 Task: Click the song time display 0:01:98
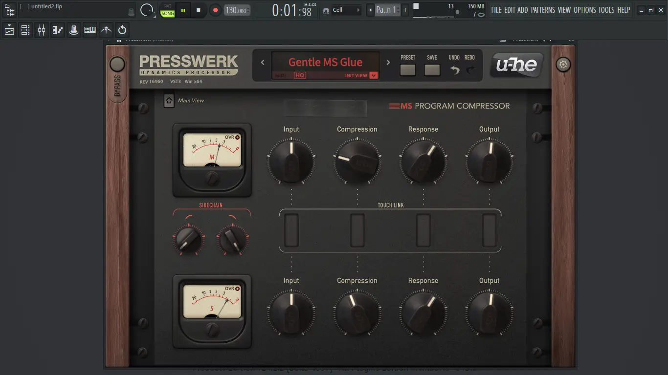tap(292, 10)
